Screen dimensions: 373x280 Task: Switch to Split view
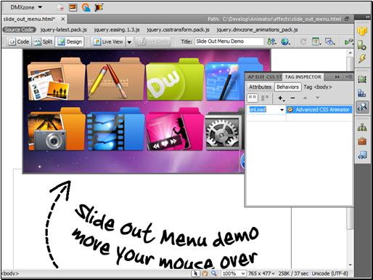click(x=43, y=42)
